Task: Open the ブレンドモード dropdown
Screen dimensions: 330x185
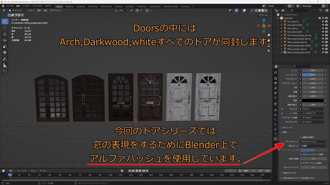Action: pos(314,142)
